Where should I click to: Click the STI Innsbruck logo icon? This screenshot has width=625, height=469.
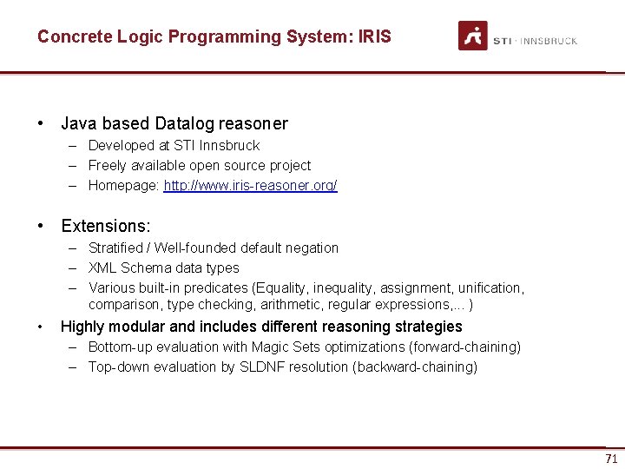click(x=473, y=36)
